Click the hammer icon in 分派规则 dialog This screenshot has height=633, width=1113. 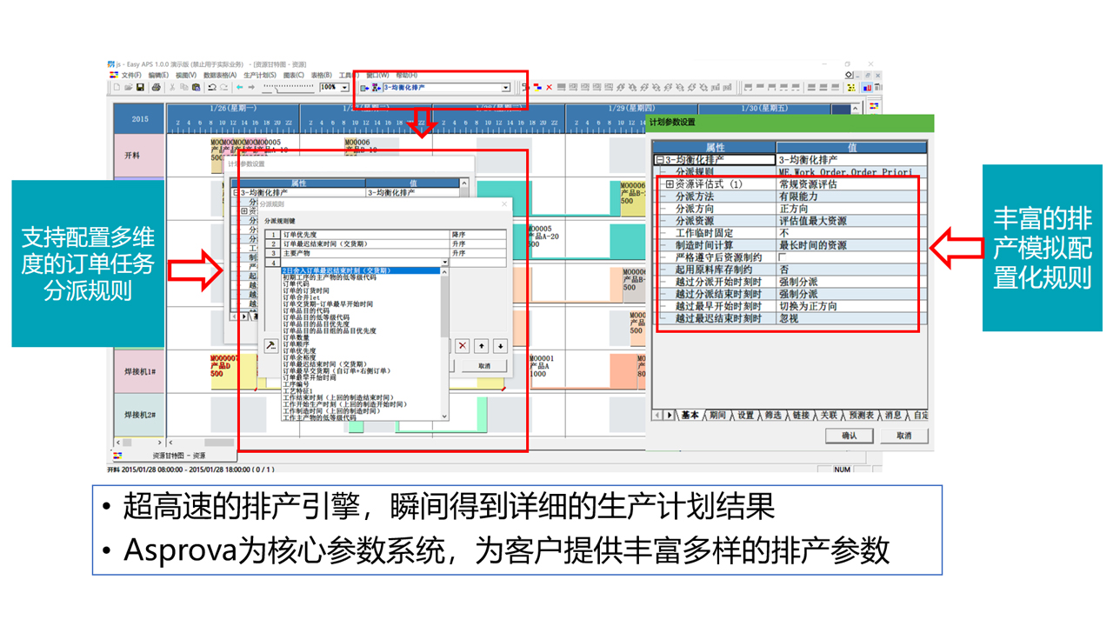click(271, 346)
